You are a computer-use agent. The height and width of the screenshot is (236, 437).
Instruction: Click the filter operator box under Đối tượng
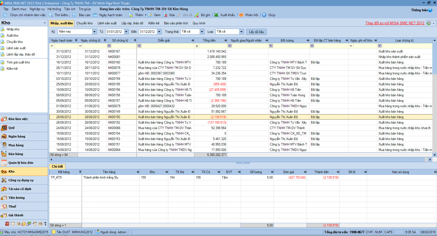(x=271, y=46)
